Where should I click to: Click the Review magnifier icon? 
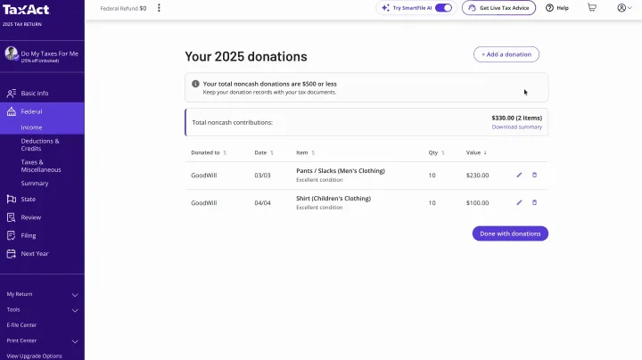click(x=12, y=217)
